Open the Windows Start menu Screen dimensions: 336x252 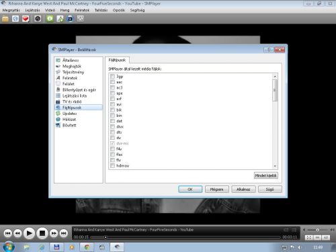click(9, 247)
